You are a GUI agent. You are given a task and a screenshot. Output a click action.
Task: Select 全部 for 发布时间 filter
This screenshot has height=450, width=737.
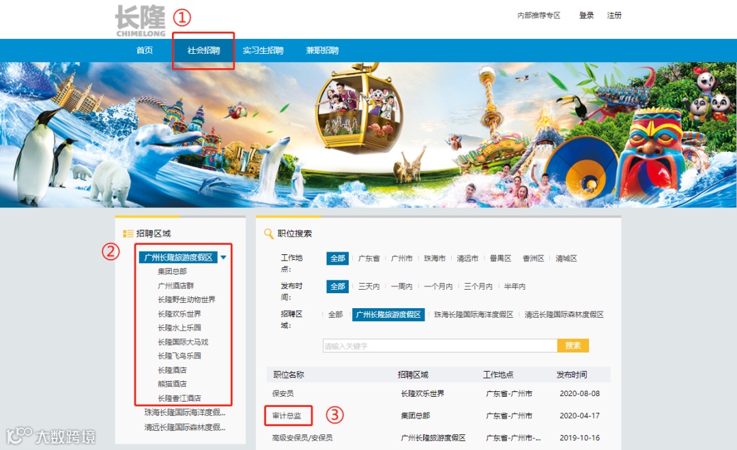tap(338, 286)
